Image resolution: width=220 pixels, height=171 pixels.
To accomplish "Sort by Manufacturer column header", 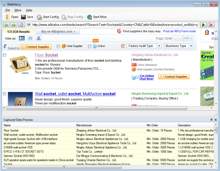I will (x=110, y=125).
